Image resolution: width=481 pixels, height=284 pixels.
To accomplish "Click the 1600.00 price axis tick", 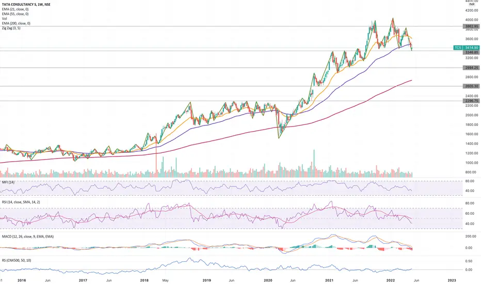I will pos(472,134).
